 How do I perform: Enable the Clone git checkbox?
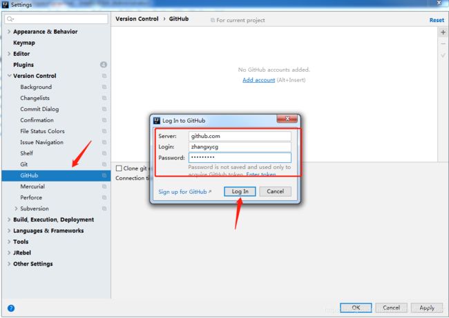tap(119, 168)
